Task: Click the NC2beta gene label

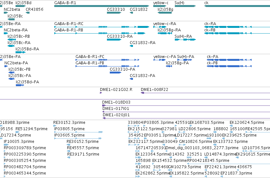Action: coord(12,10)
